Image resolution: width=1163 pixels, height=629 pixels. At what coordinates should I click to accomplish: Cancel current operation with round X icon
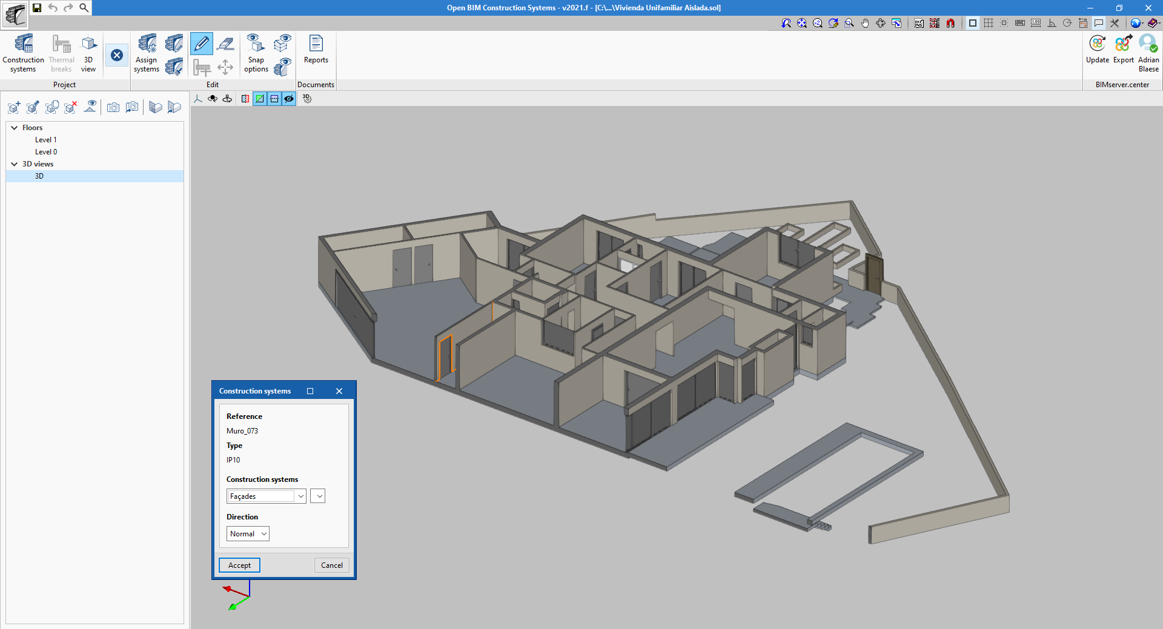(x=117, y=55)
